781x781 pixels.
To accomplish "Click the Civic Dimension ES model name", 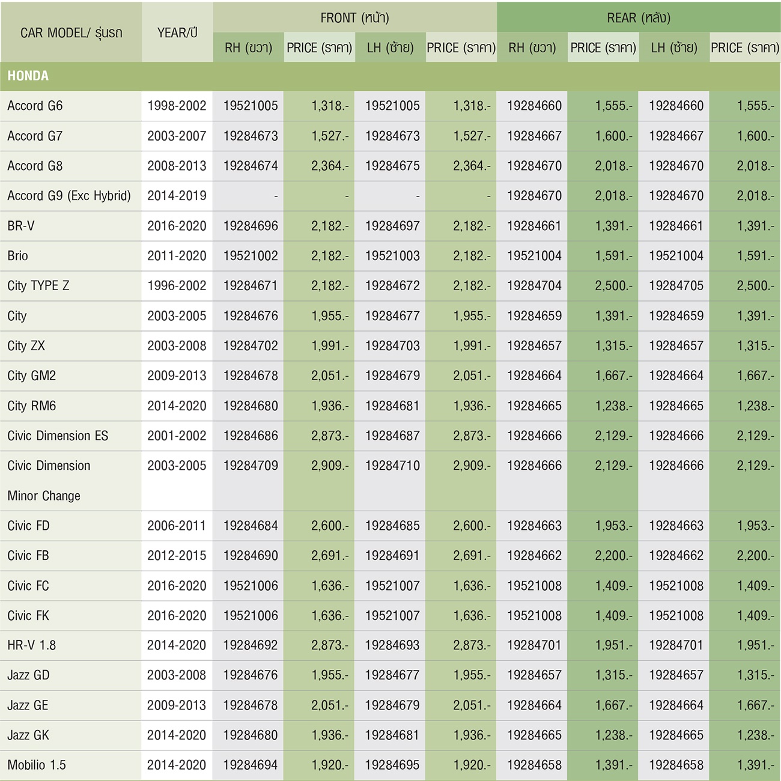I will (x=58, y=436).
